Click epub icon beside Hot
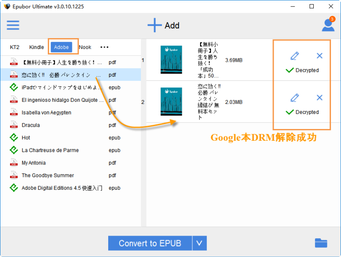Image resolution: width=341 pixels, height=257 pixels. pos(14,138)
